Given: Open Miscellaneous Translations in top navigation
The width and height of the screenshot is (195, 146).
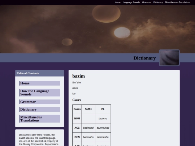Looking at the screenshot, I should (178, 3).
